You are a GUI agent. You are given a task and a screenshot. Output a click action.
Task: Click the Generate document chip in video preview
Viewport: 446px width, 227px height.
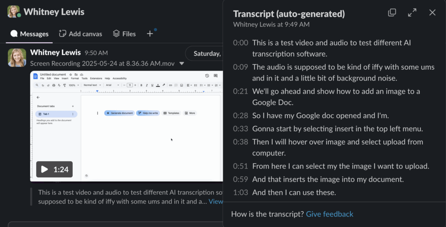click(119, 113)
